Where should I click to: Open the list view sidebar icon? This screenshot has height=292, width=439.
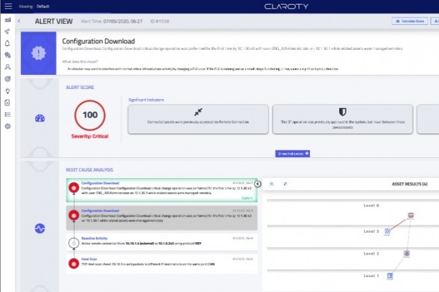click(7, 114)
